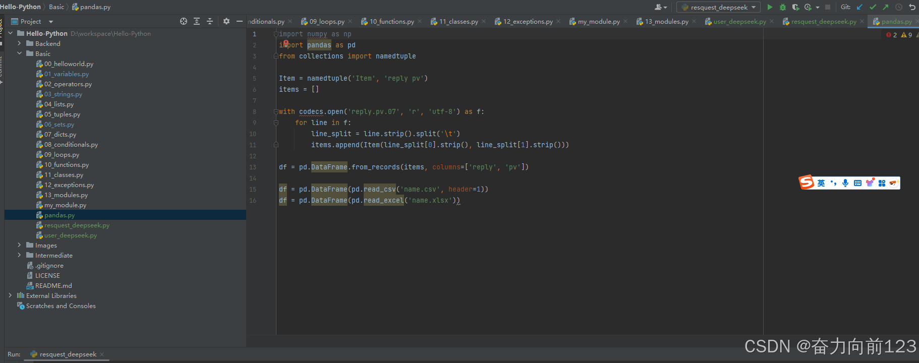The height and width of the screenshot is (363, 919).
Task: Select resquest_deepseek.py in project tree
Action: [77, 225]
